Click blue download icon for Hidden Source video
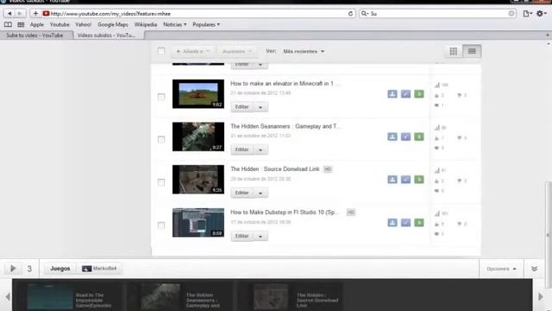Viewport: 552px width, 311px height. click(392, 180)
